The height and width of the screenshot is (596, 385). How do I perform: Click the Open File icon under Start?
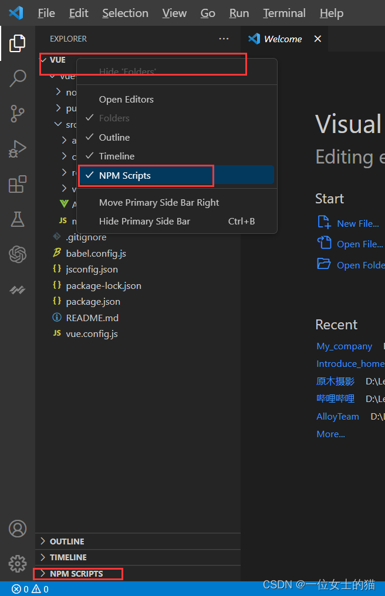[324, 242]
